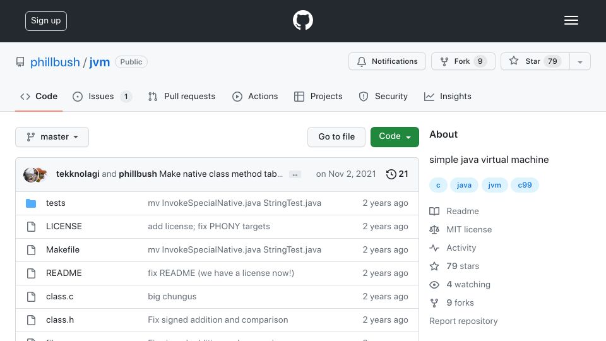The height and width of the screenshot is (341, 606).
Task: Click the Notifications bell button
Action: click(x=387, y=61)
